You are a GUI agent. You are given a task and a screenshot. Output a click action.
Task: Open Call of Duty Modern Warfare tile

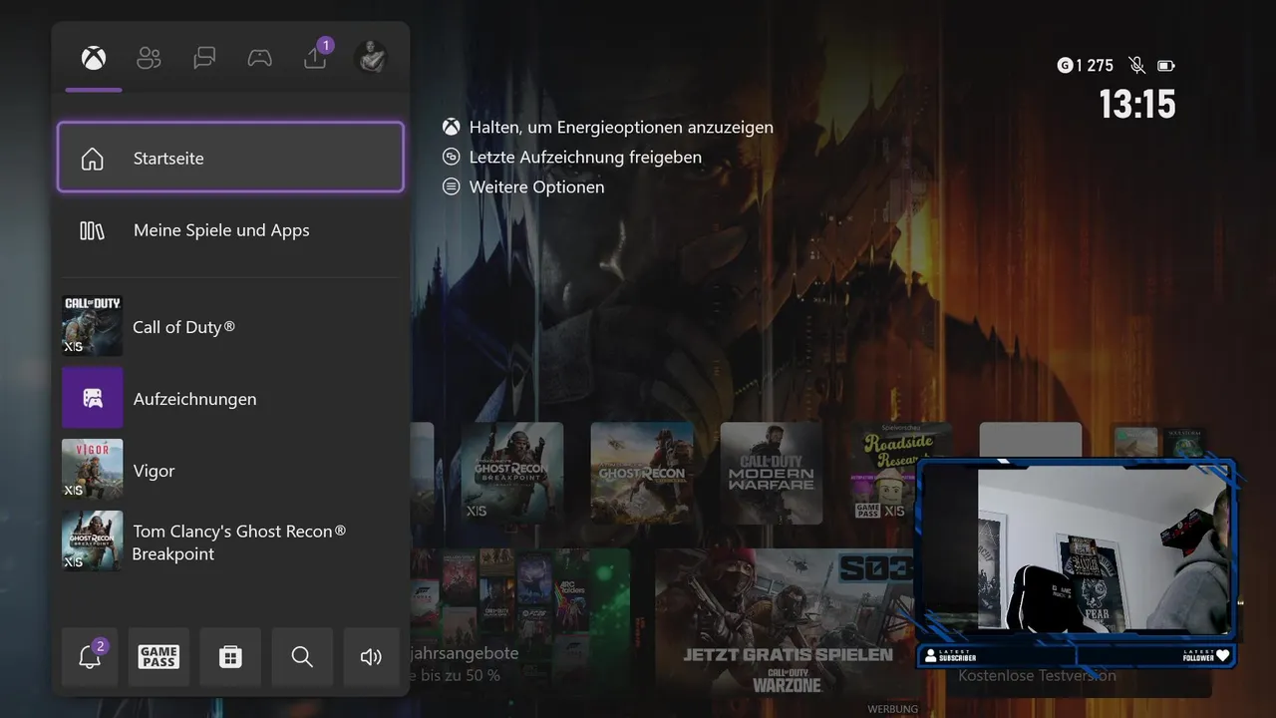(x=771, y=473)
